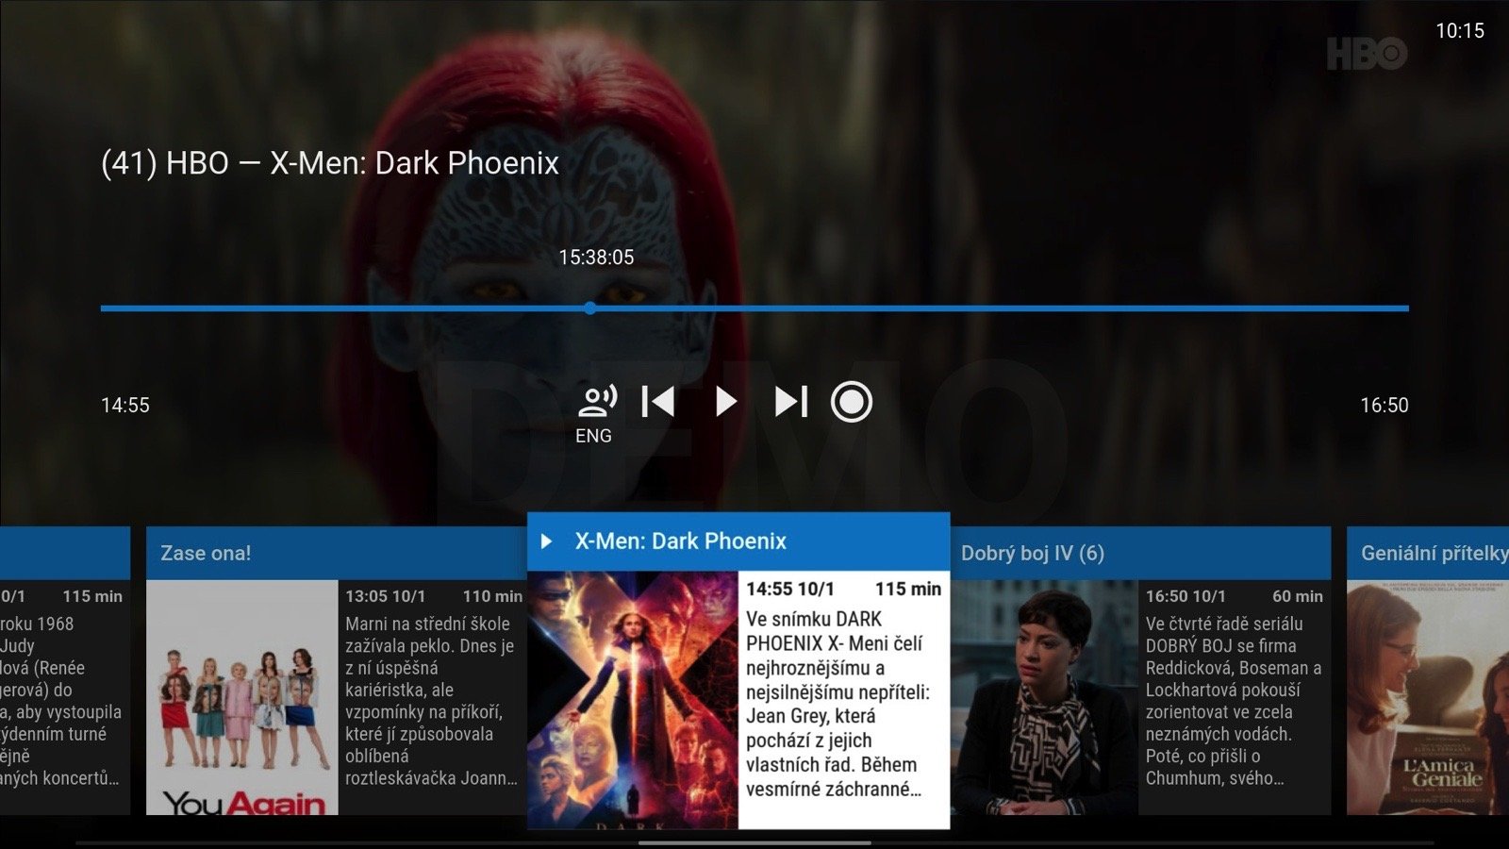Click the HBO channel logo
Viewport: 1509px width, 849px height.
click(x=1367, y=54)
